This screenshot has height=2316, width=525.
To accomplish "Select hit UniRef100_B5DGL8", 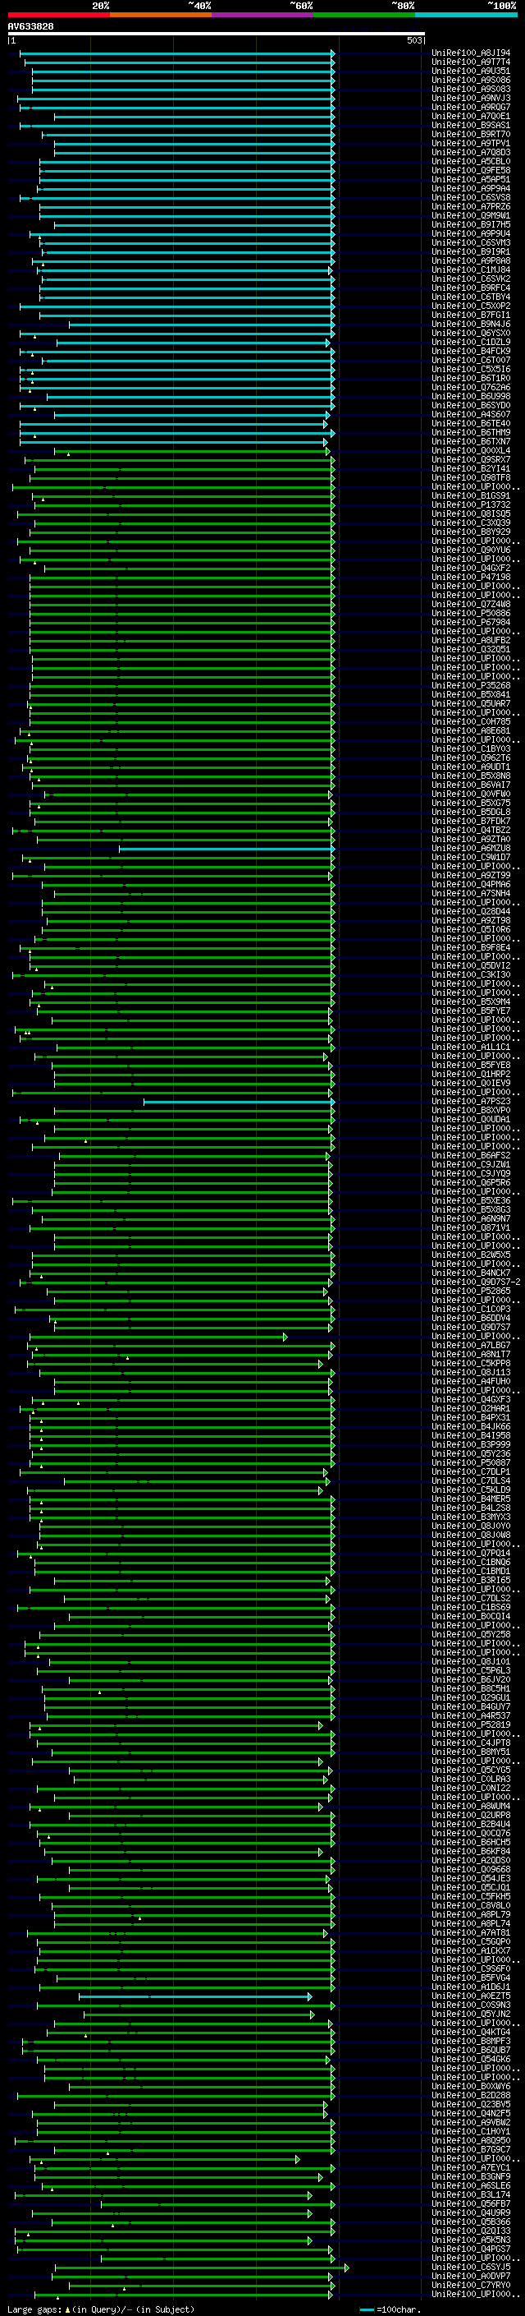I will tap(471, 812).
